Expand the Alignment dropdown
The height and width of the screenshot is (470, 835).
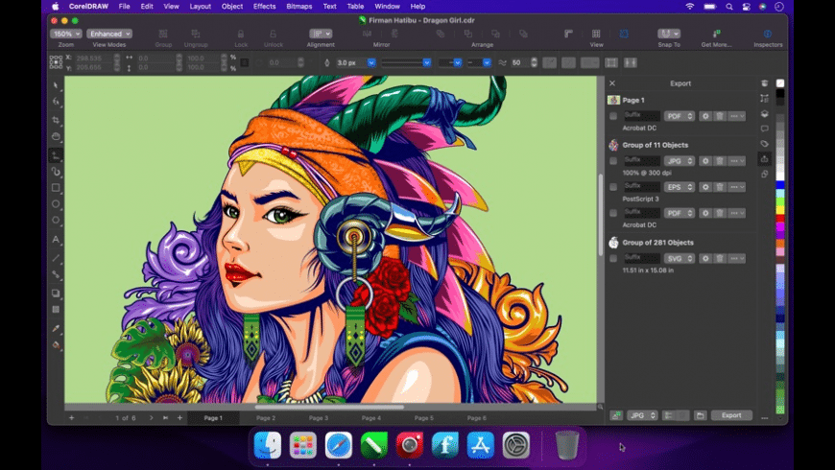click(321, 34)
